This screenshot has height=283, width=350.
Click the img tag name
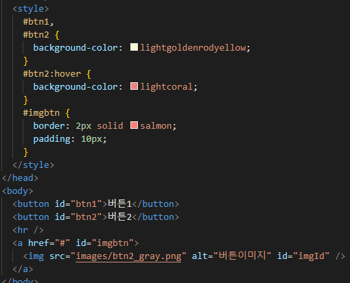click(x=36, y=256)
